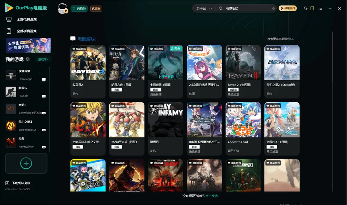
Task: Focus the search field containing 收获日2
Action: tap(248, 8)
